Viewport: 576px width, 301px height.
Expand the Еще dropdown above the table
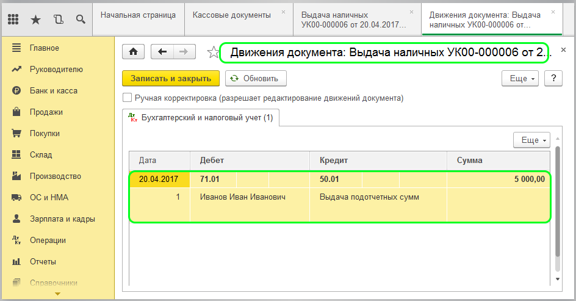531,140
